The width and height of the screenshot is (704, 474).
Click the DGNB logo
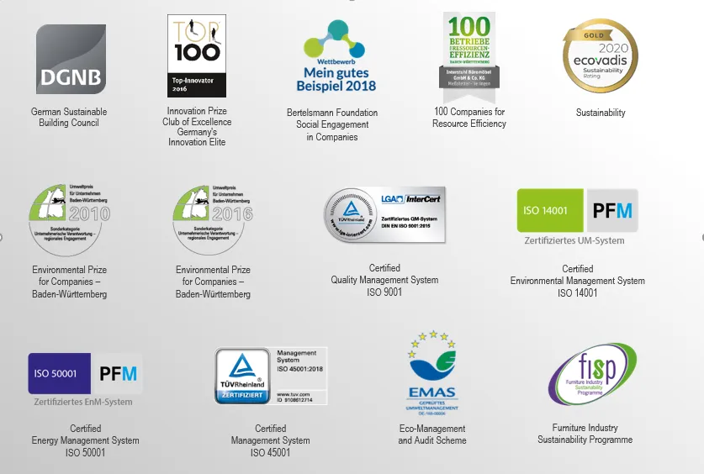click(71, 59)
